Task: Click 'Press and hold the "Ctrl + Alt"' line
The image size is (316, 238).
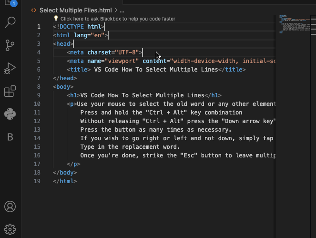Action: [161, 113]
